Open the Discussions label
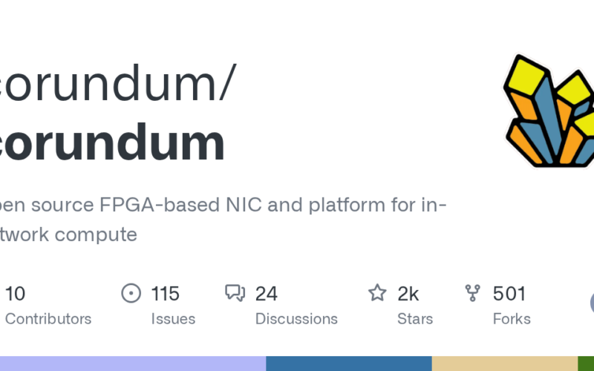 click(296, 319)
